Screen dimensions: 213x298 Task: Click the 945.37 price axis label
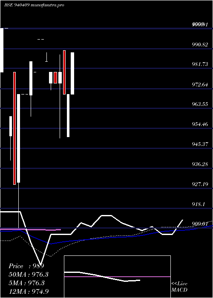point(199,144)
